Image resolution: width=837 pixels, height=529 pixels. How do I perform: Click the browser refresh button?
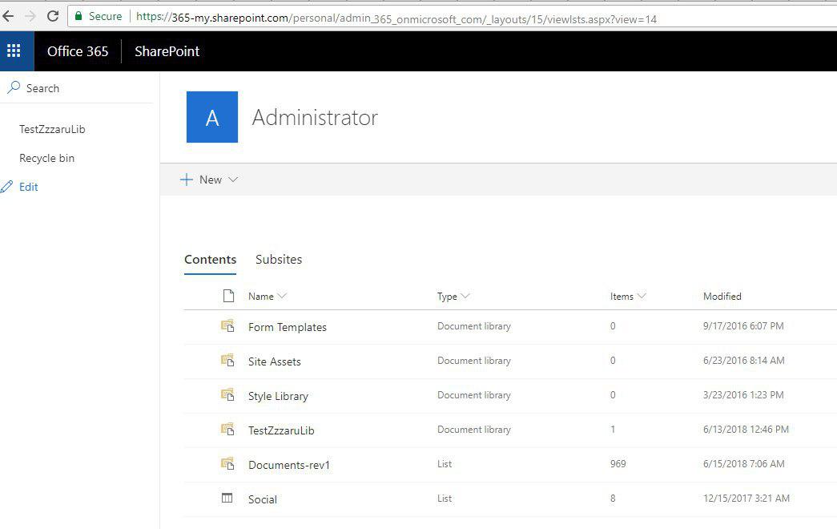53,14
